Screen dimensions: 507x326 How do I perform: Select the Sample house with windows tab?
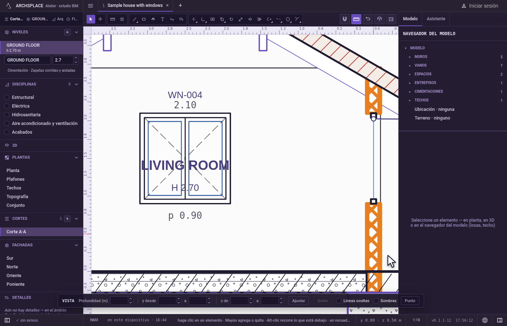[135, 5]
